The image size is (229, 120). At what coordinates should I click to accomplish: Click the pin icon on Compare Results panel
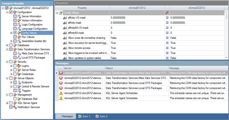[51, 3]
